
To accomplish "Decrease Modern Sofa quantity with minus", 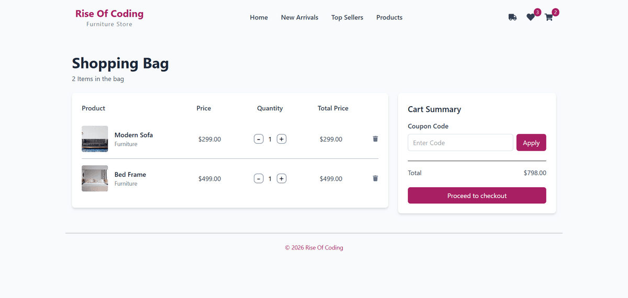I will (259, 139).
